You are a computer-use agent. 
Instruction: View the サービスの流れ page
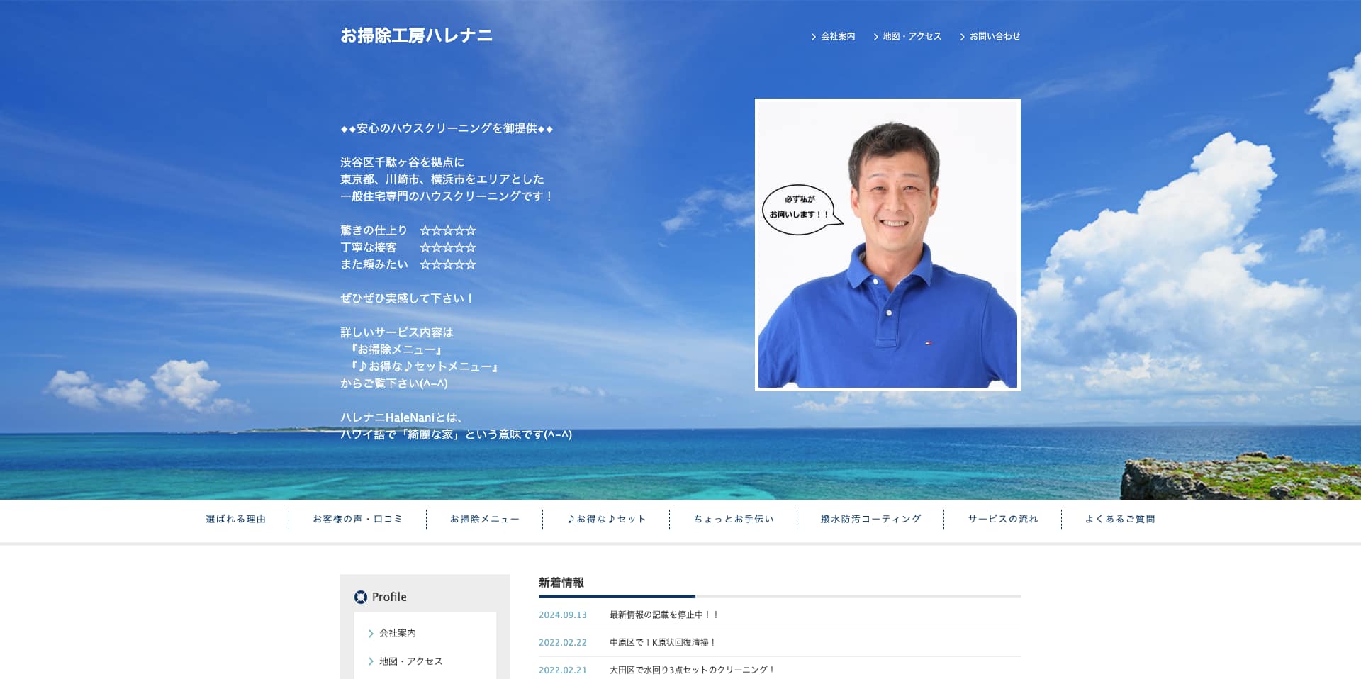tap(1003, 519)
